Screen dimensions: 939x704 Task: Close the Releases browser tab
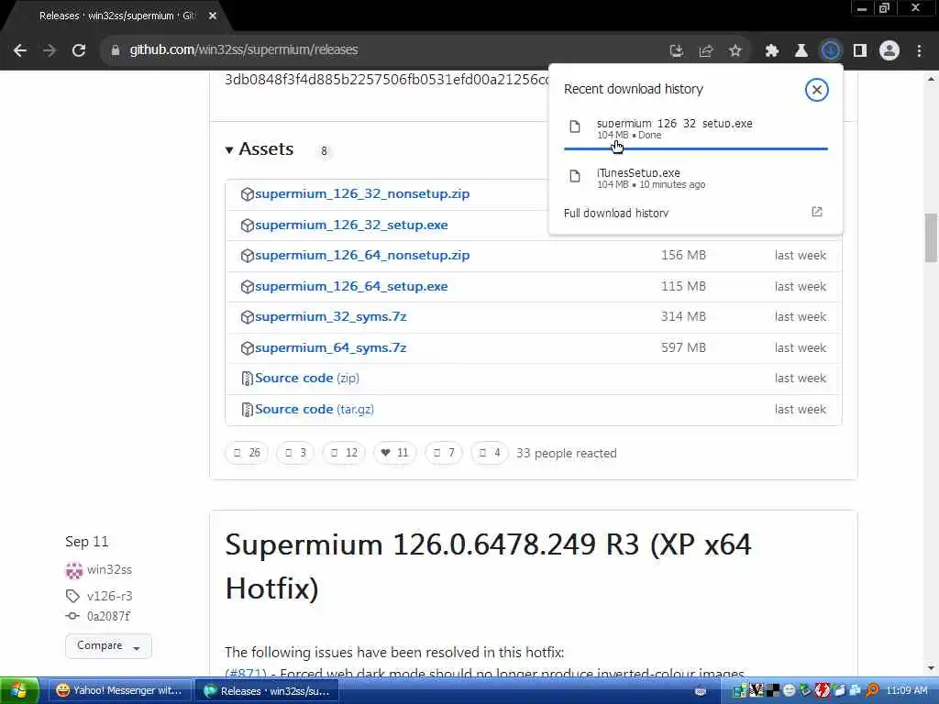[213, 16]
